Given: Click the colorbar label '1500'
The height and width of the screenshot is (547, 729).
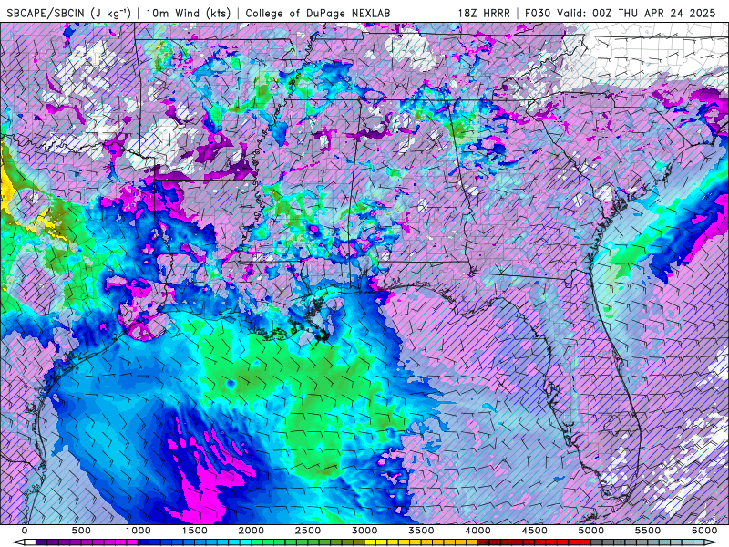Looking at the screenshot, I should coord(194,531).
